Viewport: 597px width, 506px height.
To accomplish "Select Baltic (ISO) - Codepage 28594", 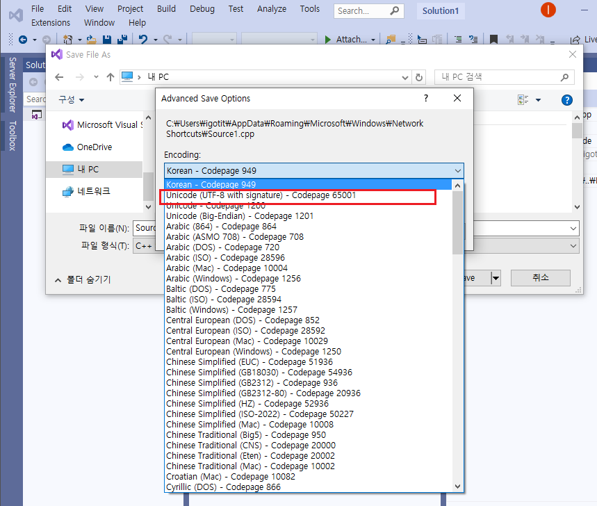I will [308, 300].
